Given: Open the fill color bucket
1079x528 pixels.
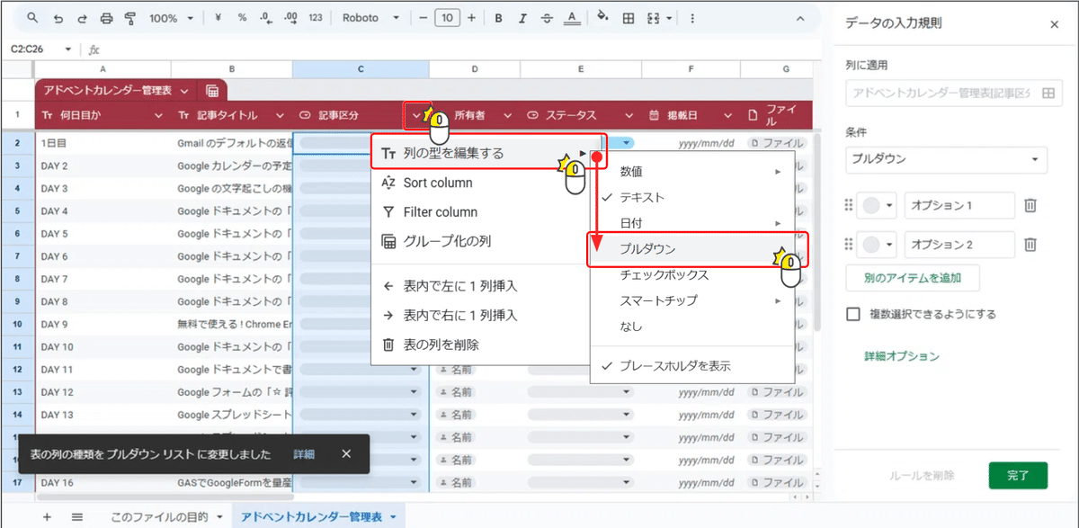Looking at the screenshot, I should (x=603, y=18).
